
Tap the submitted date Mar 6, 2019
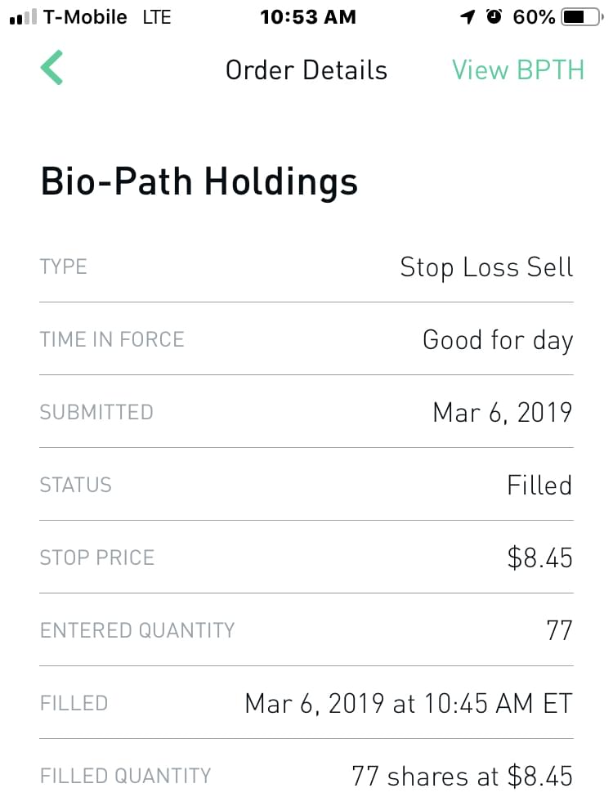[x=502, y=412]
